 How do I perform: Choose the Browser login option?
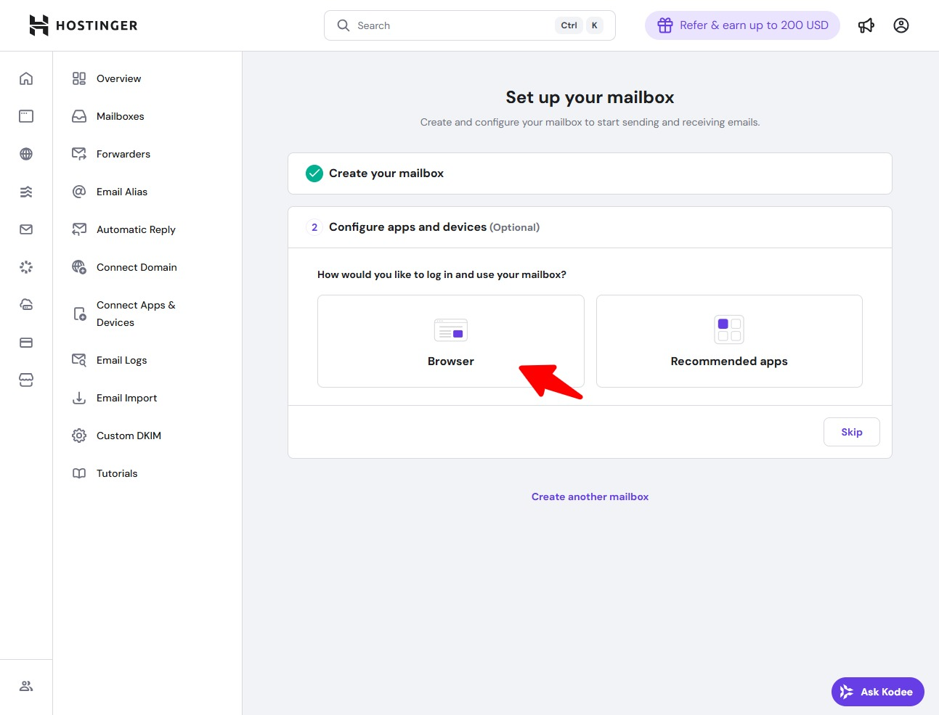[450, 341]
